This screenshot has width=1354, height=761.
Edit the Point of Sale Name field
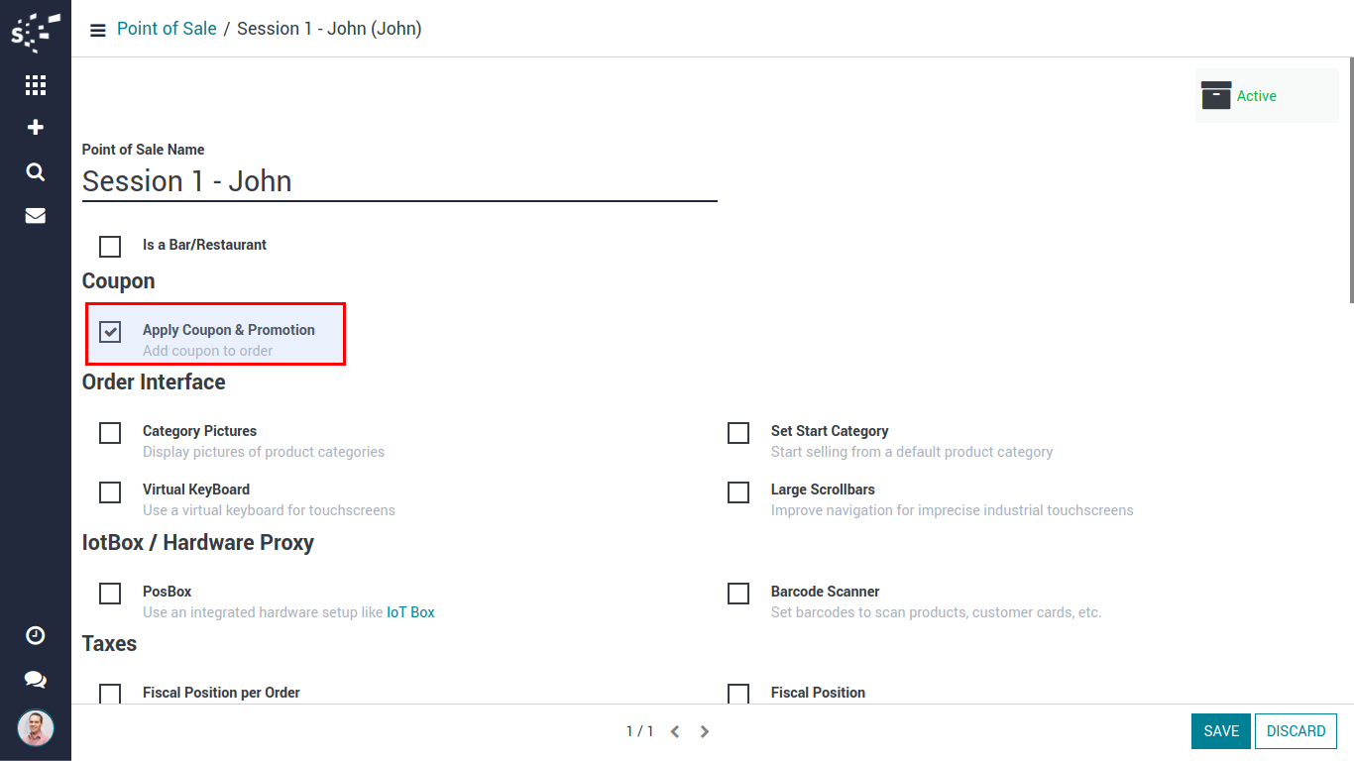click(x=398, y=182)
